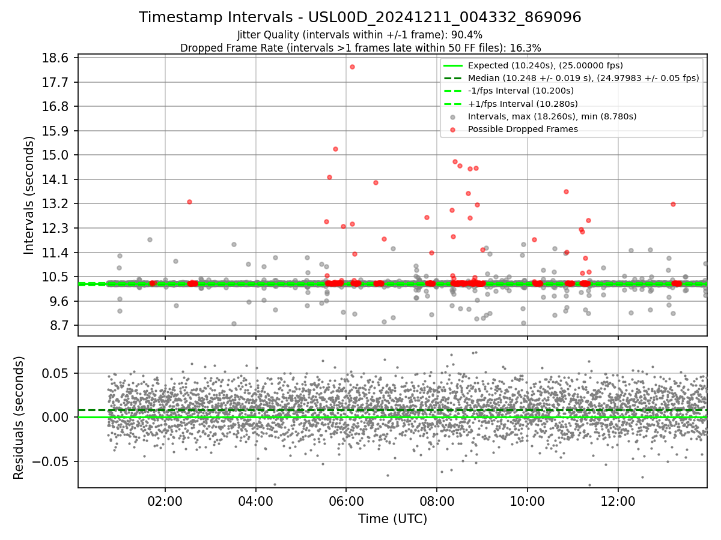Select legend entry 'Median (10.248 +/- 0.019 s)'
This screenshot has width=721, height=540.
point(583,78)
